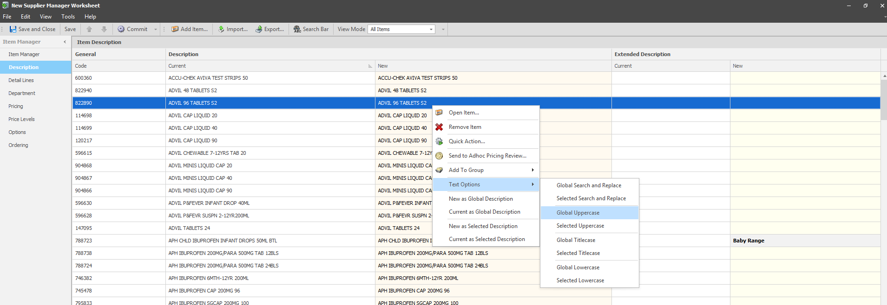Click the Save button
Image resolution: width=887 pixels, height=305 pixels.
tap(70, 29)
